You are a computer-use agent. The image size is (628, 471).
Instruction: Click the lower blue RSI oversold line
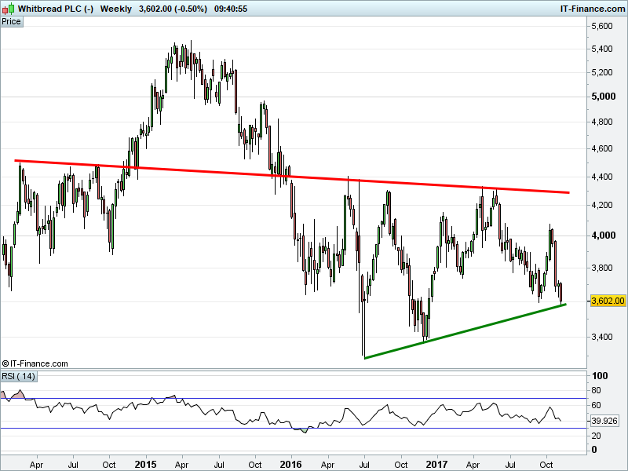[x=294, y=428]
